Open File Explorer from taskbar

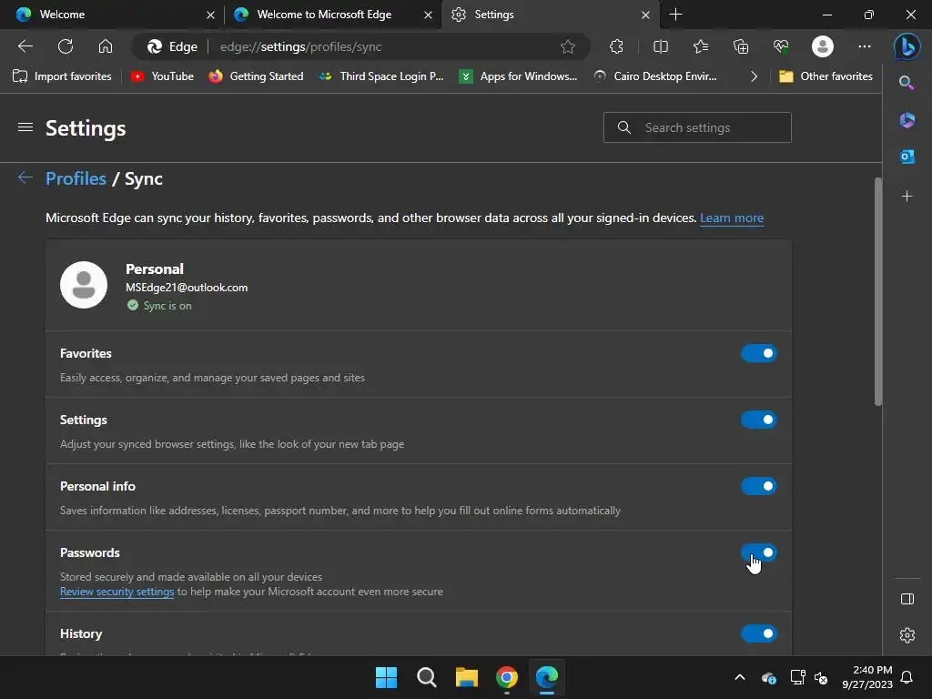[467, 677]
